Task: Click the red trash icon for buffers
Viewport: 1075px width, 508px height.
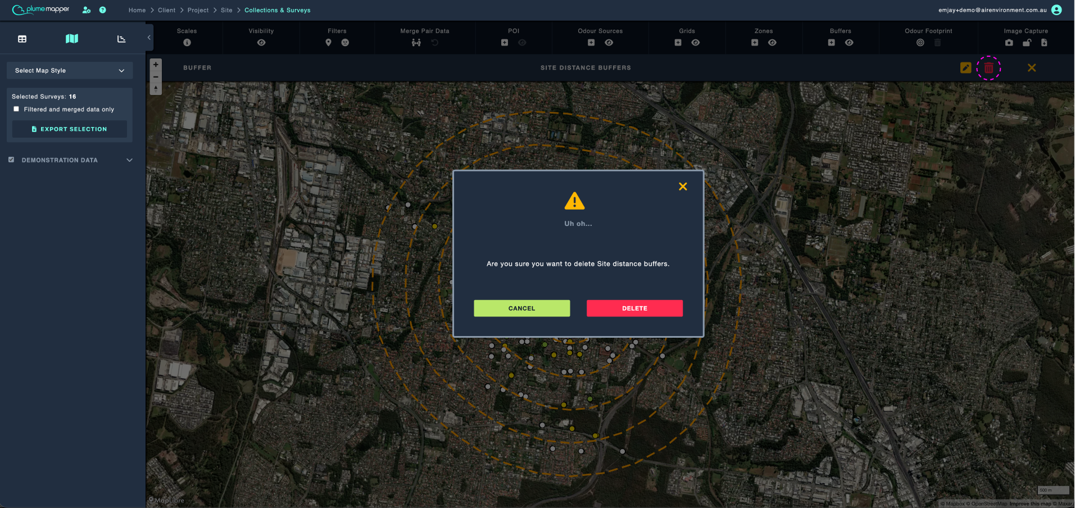Action: [x=989, y=68]
